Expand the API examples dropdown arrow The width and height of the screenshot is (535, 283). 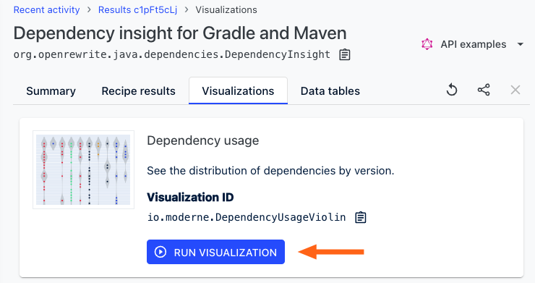[x=521, y=44]
